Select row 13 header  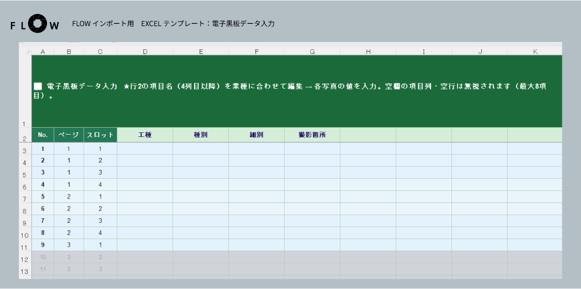(25, 269)
